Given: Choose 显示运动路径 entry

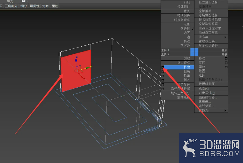Looking at the screenshot, I should tap(208, 46).
